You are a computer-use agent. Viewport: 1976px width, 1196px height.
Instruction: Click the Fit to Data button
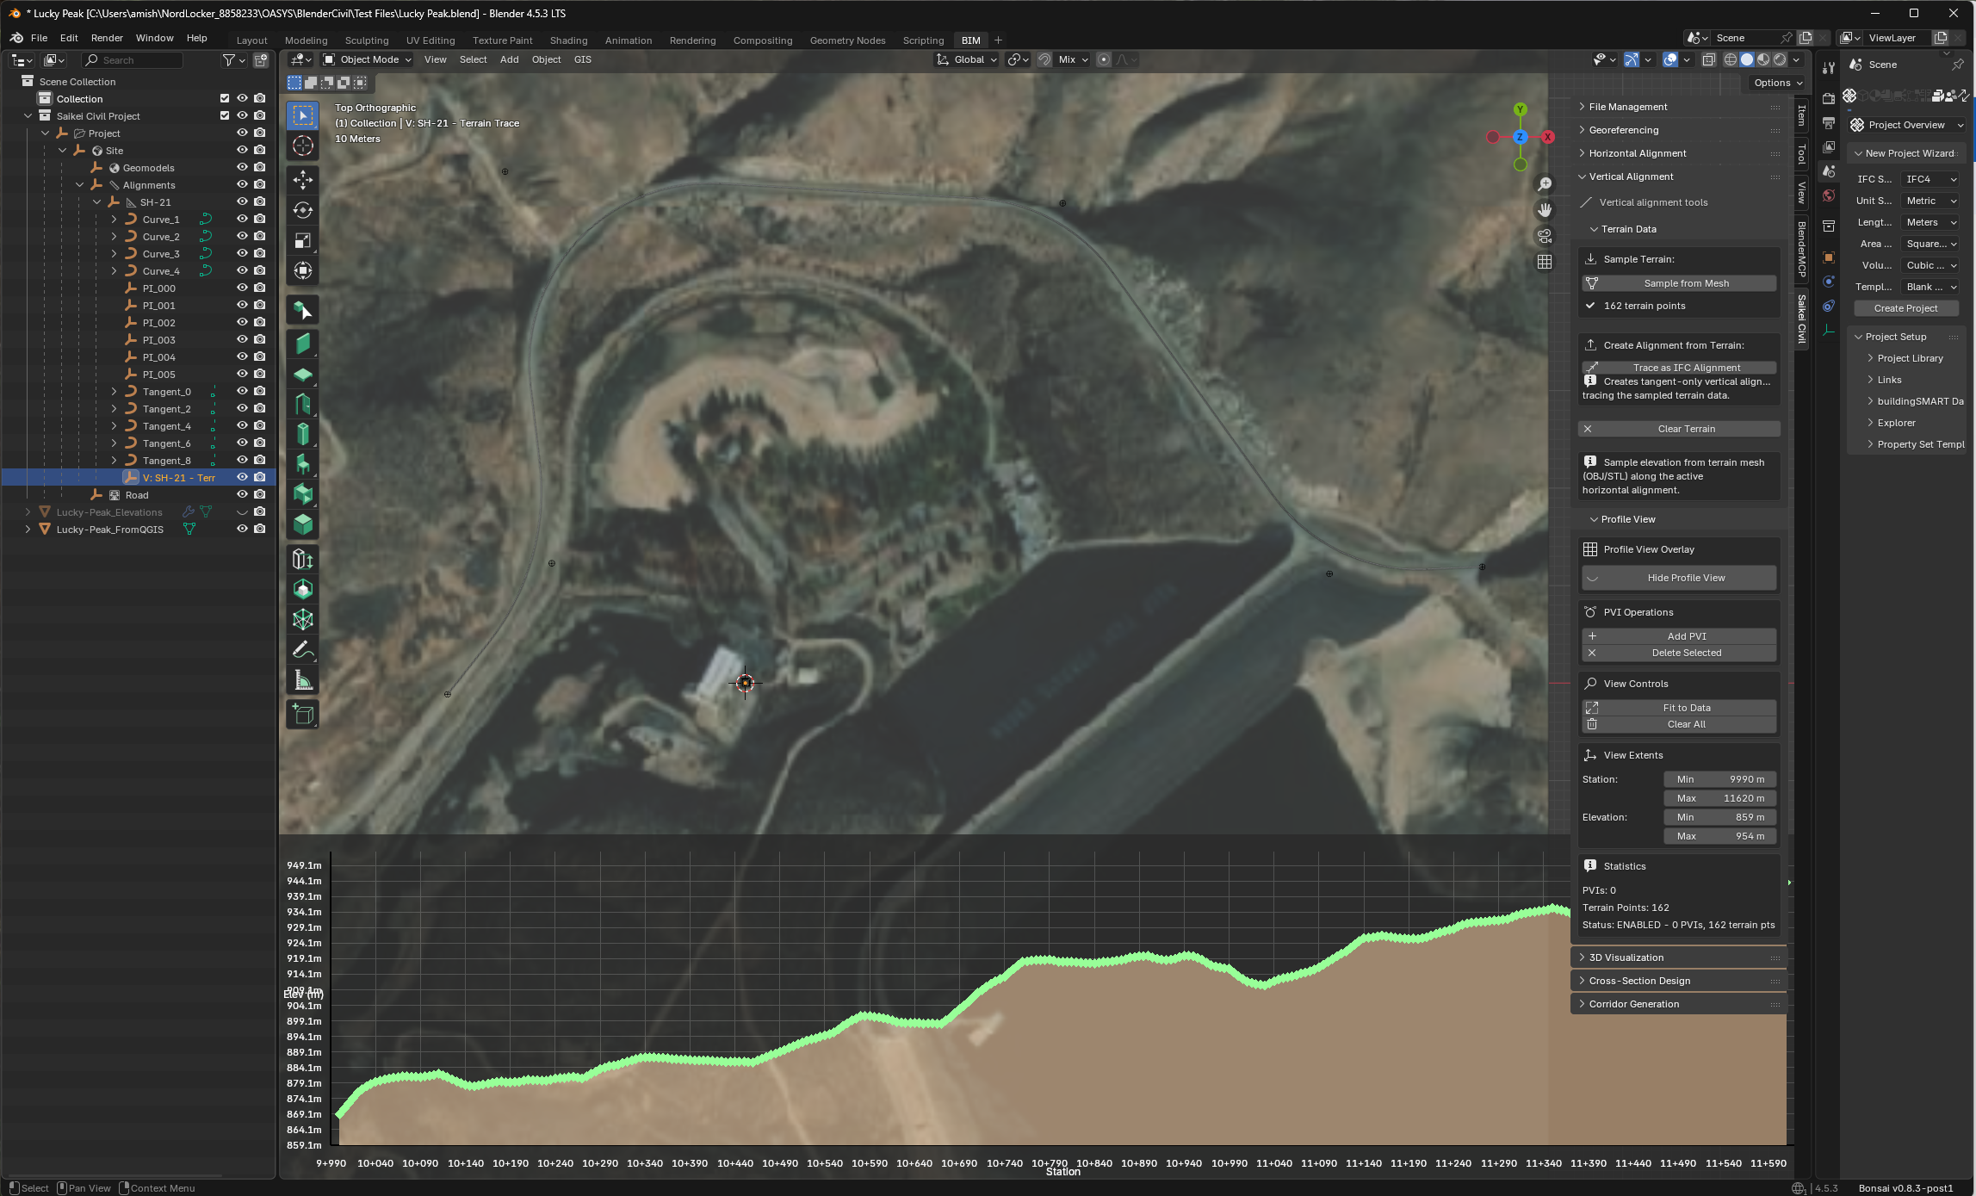pos(1685,708)
